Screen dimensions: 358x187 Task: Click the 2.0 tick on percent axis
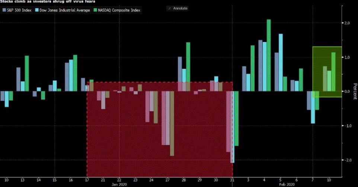(x=346, y=23)
